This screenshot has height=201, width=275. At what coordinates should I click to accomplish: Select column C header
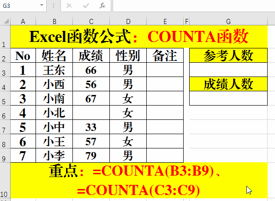point(91,21)
